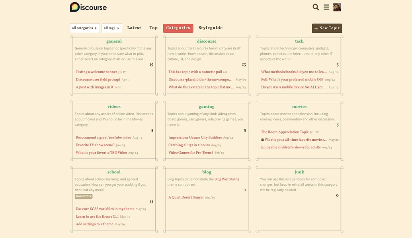The height and width of the screenshot is (238, 412).
Task: Click the Homework tag badge
Action: [84, 196]
